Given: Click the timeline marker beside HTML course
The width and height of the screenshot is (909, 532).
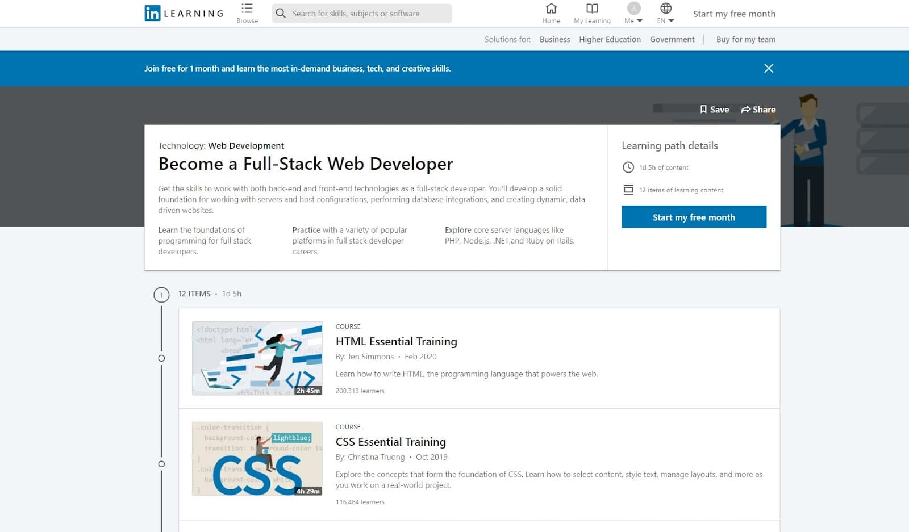Looking at the screenshot, I should [x=161, y=358].
